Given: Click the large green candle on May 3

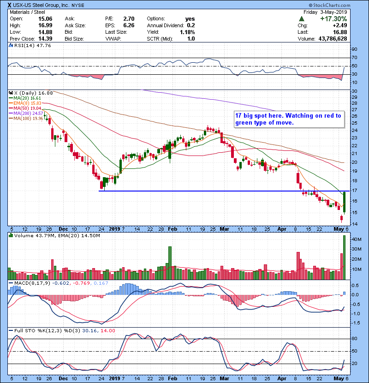Looking at the screenshot, I should pos(345,202).
